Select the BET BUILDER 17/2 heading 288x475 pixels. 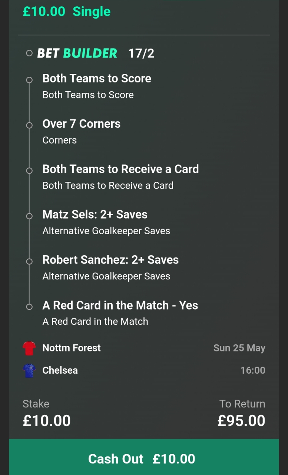96,53
